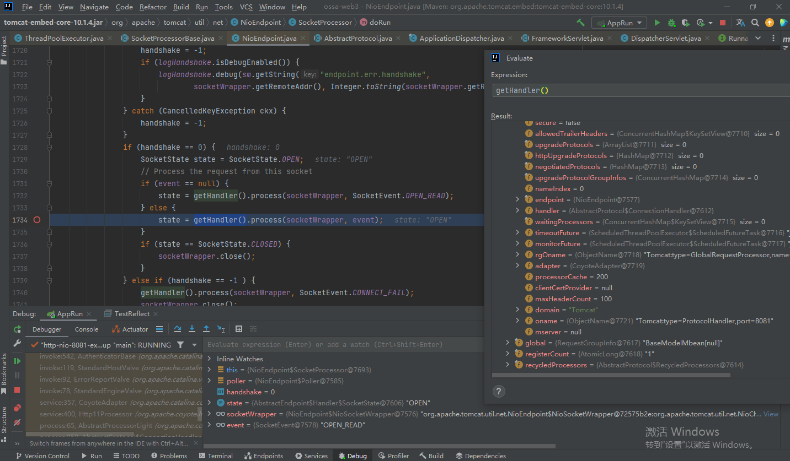Image resolution: width=790 pixels, height=461 pixels.
Task: Expand the adapter CoyoteAdapter node
Action: point(517,265)
